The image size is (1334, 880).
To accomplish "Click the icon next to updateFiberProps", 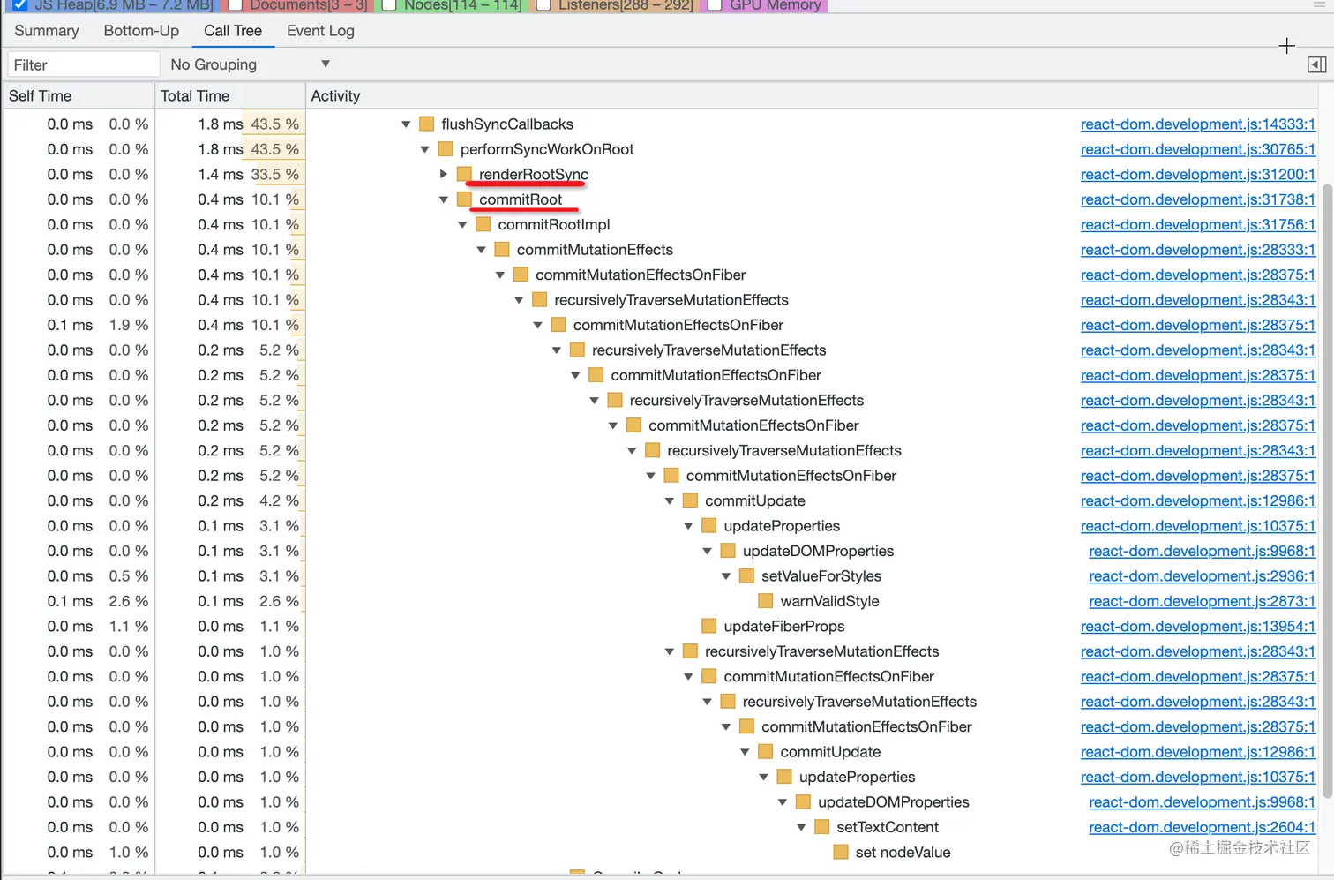I will (x=709, y=626).
